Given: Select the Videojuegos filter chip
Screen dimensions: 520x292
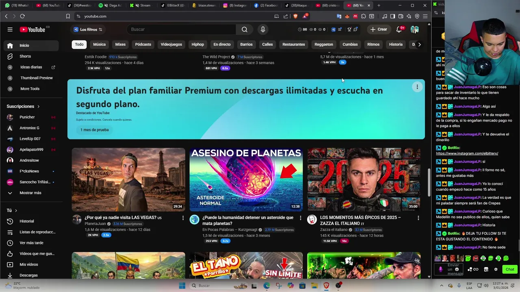Looking at the screenshot, I should click(171, 45).
